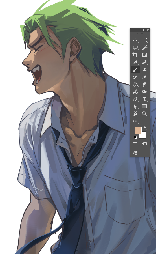The height and width of the screenshot is (254, 156).
Task: Collapse toolbar with double-arrow button
Action: coord(142,30)
